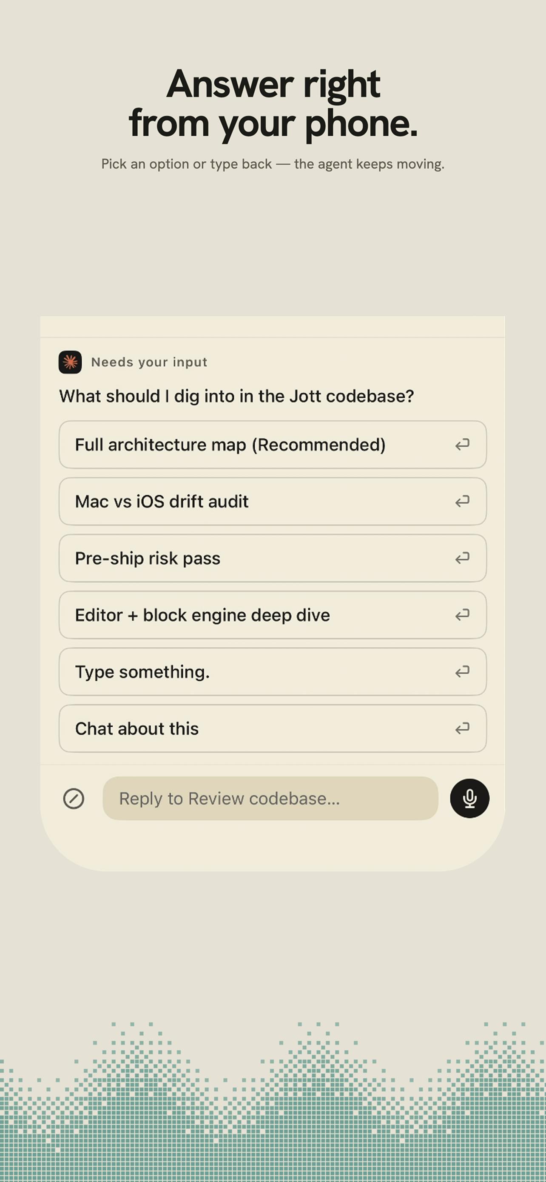
Task: Click the Needs your input label
Action: tap(149, 362)
